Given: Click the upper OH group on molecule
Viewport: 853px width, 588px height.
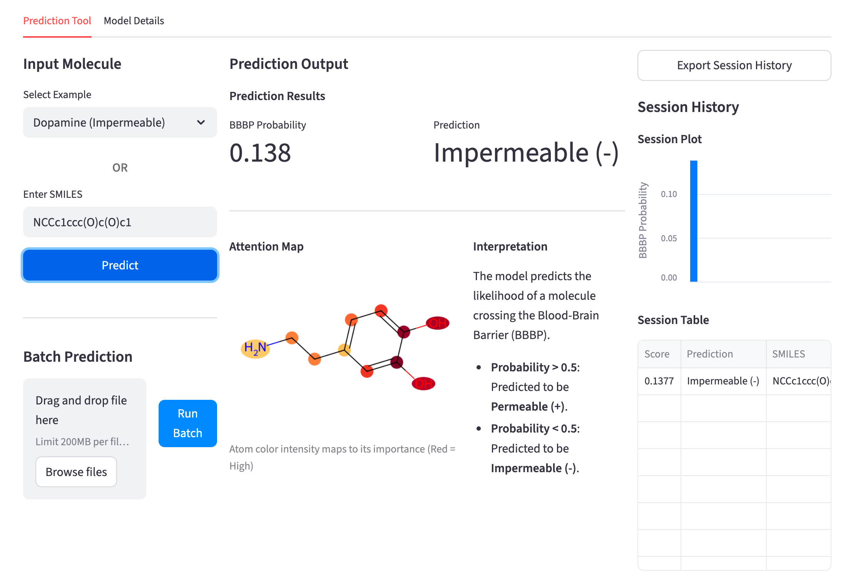Looking at the screenshot, I should (438, 323).
